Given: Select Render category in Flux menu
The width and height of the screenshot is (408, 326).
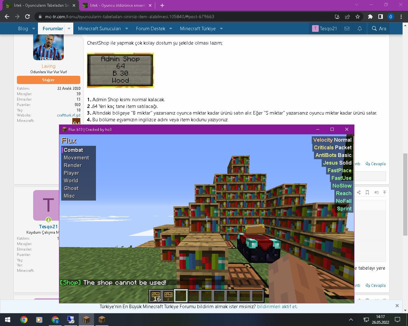Looking at the screenshot, I should [x=78, y=165].
